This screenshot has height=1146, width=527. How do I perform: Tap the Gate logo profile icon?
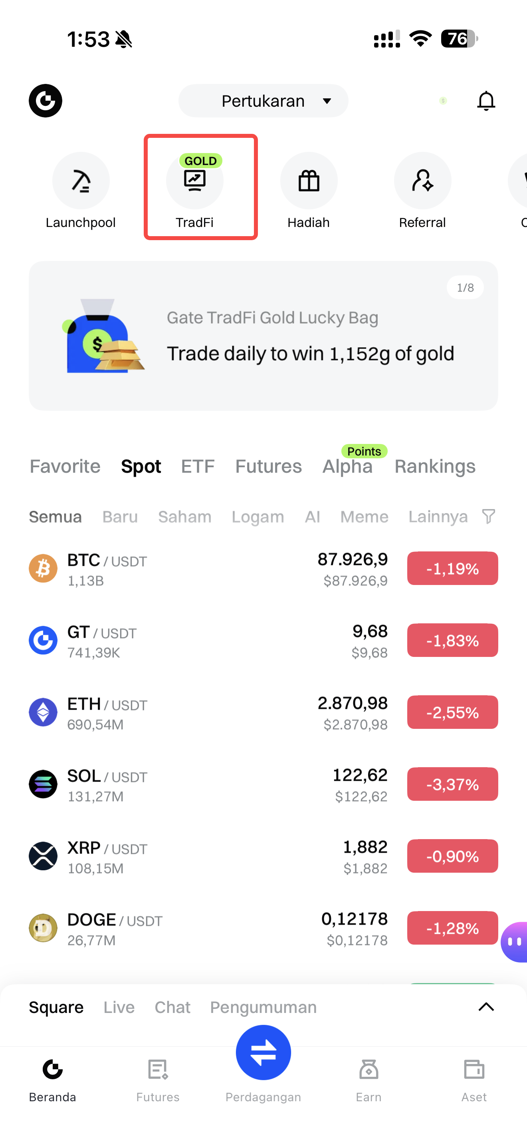46,101
